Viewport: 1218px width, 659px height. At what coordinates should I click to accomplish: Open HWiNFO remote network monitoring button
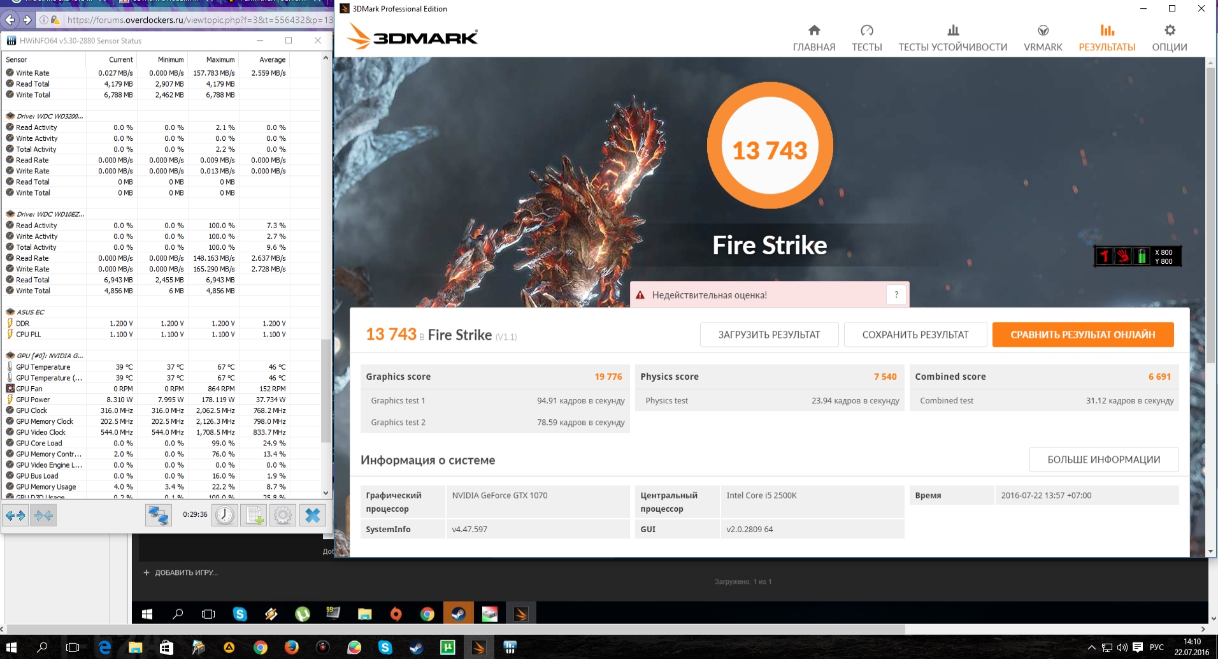coord(158,515)
